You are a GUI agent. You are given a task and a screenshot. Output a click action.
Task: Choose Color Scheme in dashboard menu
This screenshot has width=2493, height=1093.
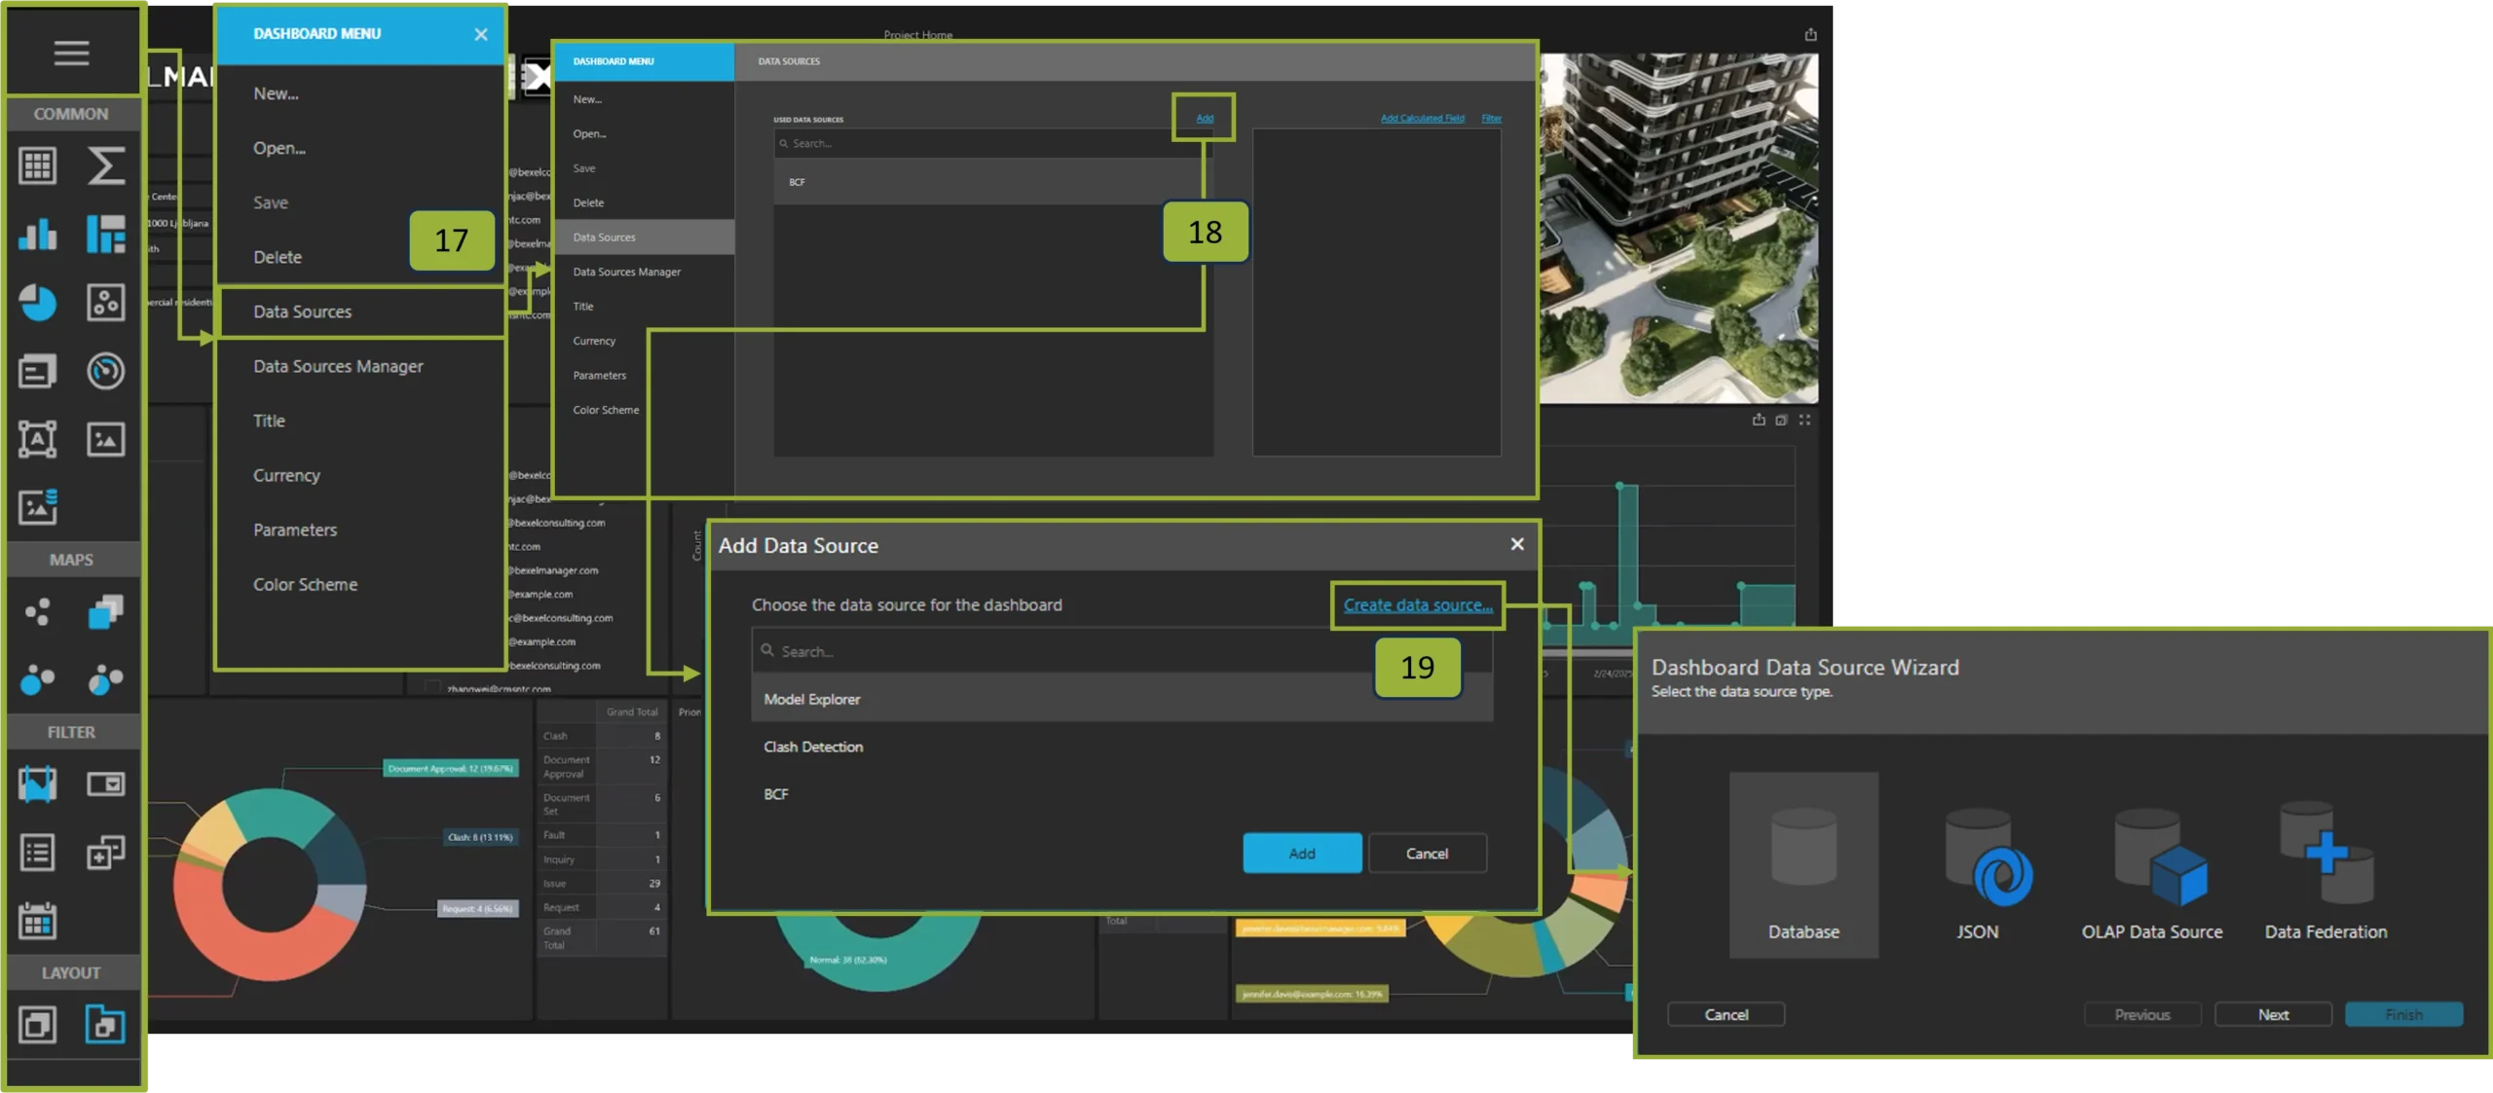point(305,584)
